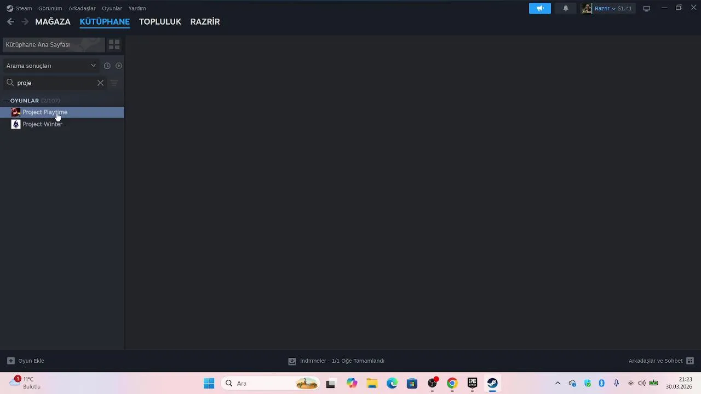701x394 pixels.
Task: Open the Arkadaşlar menu
Action: 82,8
